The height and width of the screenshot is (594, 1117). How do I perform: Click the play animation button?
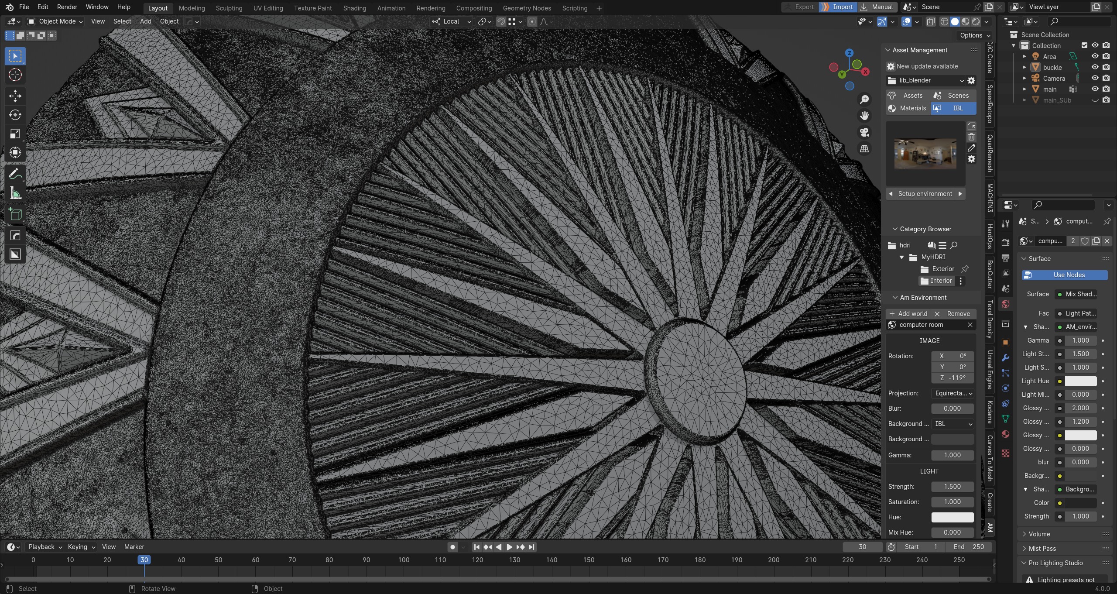click(509, 547)
